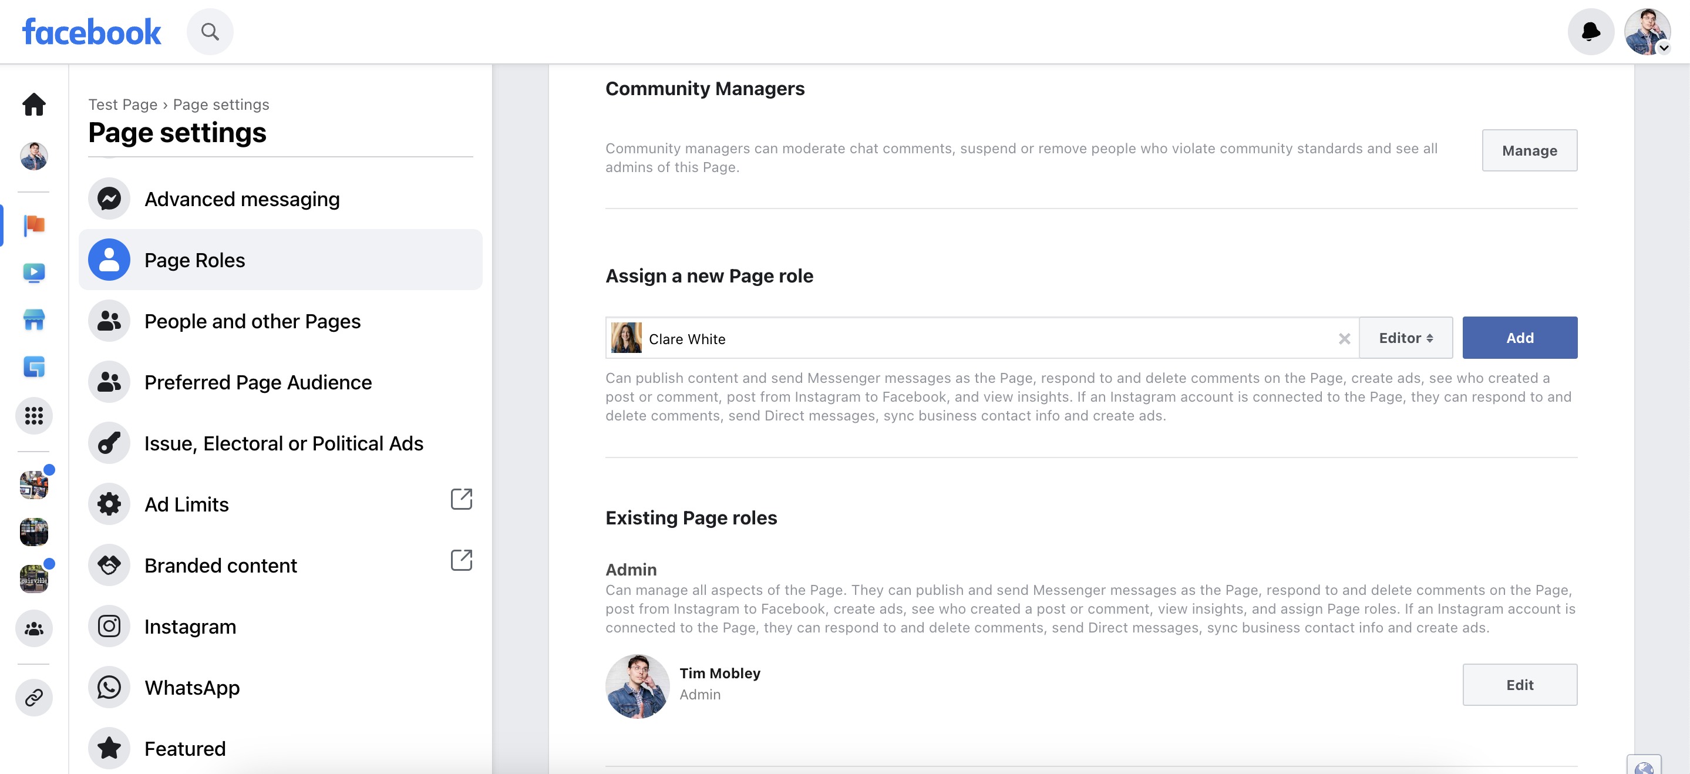Open the Facebook search

(210, 32)
